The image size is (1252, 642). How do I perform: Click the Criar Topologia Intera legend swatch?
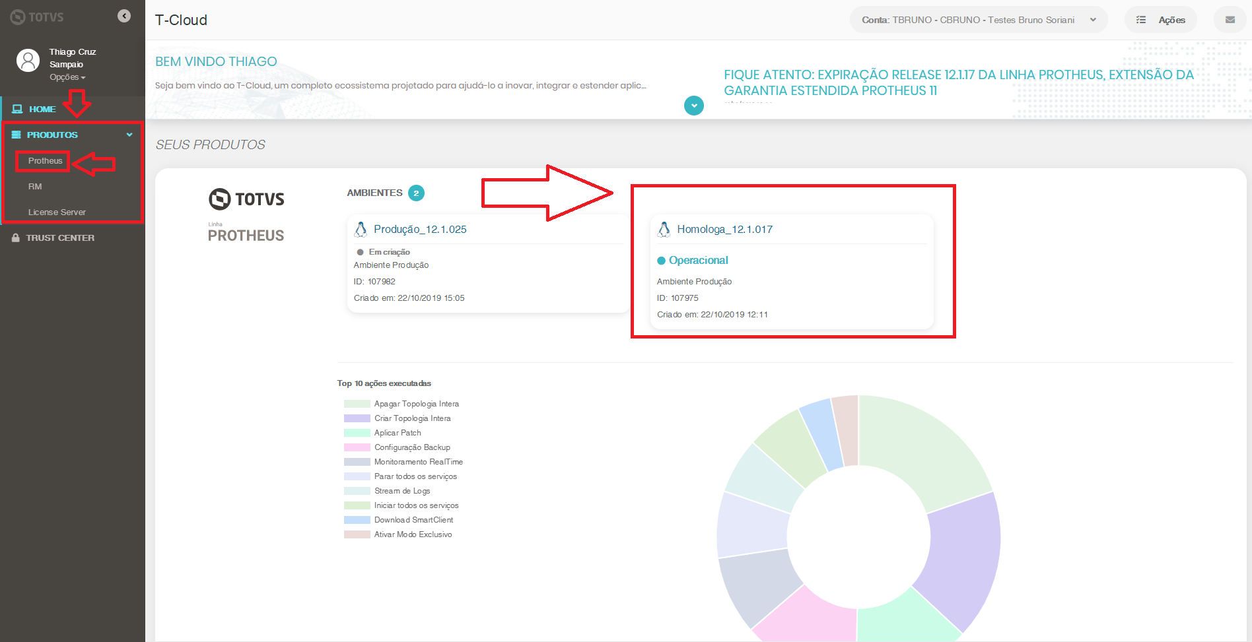[357, 418]
